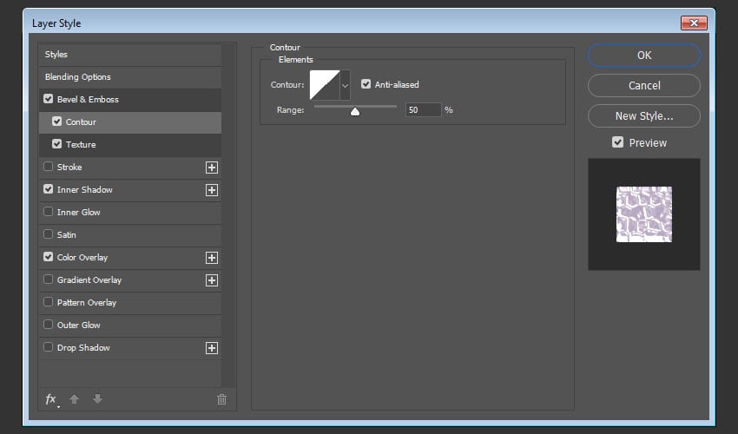Enable the Outer Glow checkbox

coord(48,325)
